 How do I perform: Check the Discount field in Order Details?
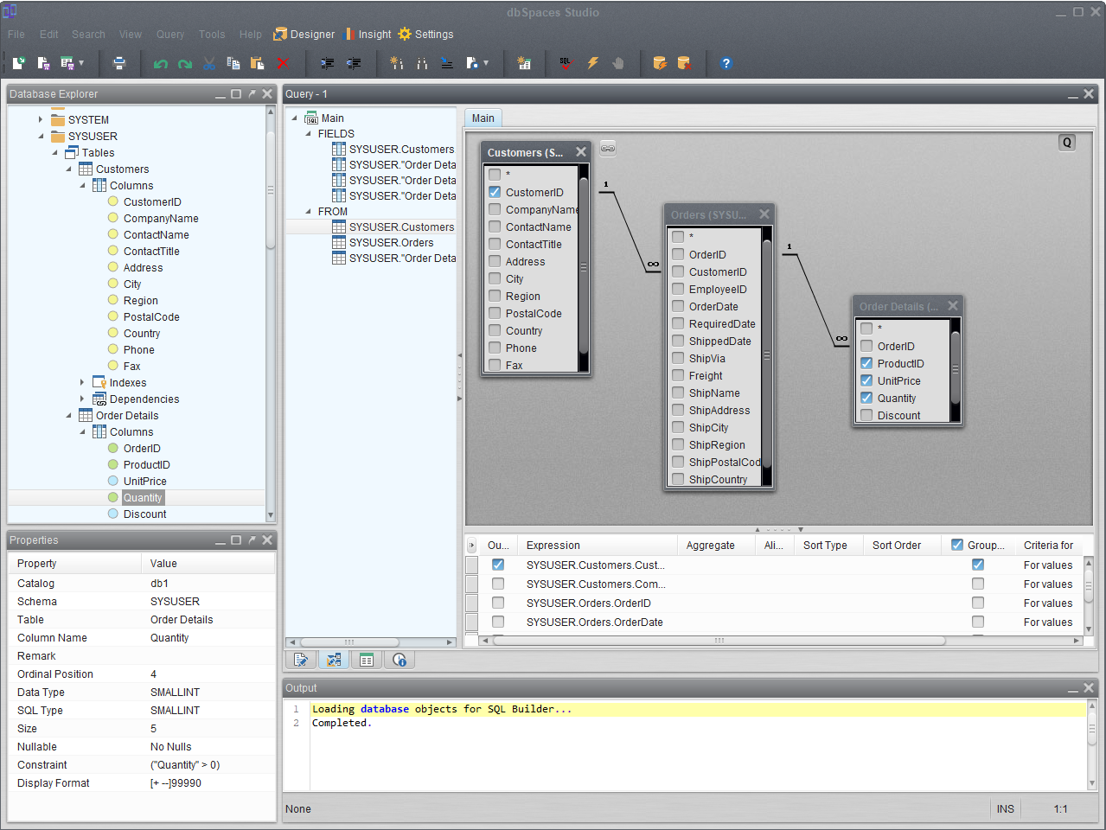(x=866, y=415)
